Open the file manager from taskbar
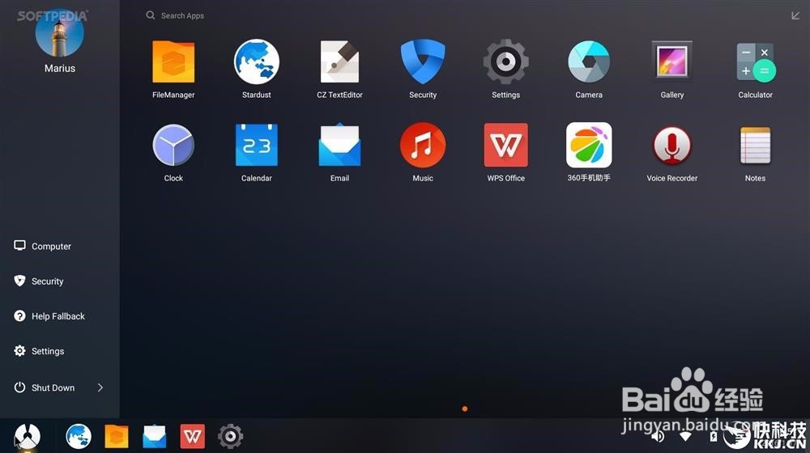The width and height of the screenshot is (810, 453). [117, 437]
